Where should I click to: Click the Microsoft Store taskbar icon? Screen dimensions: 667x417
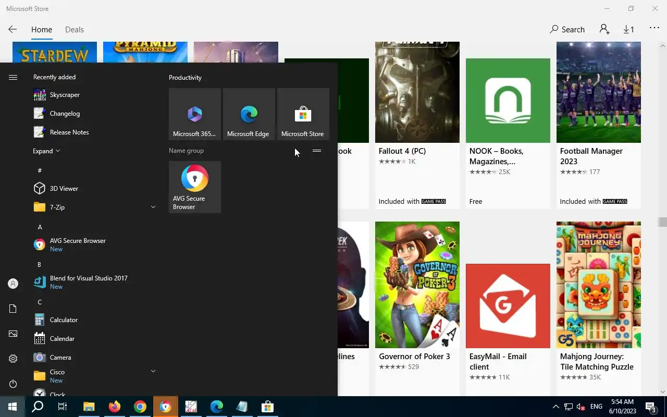click(267, 407)
